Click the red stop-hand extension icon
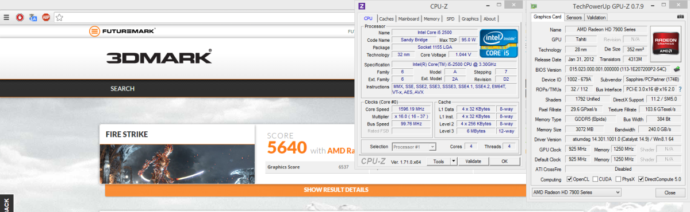Image resolution: width=690 pixels, height=212 pixels. pos(20,18)
